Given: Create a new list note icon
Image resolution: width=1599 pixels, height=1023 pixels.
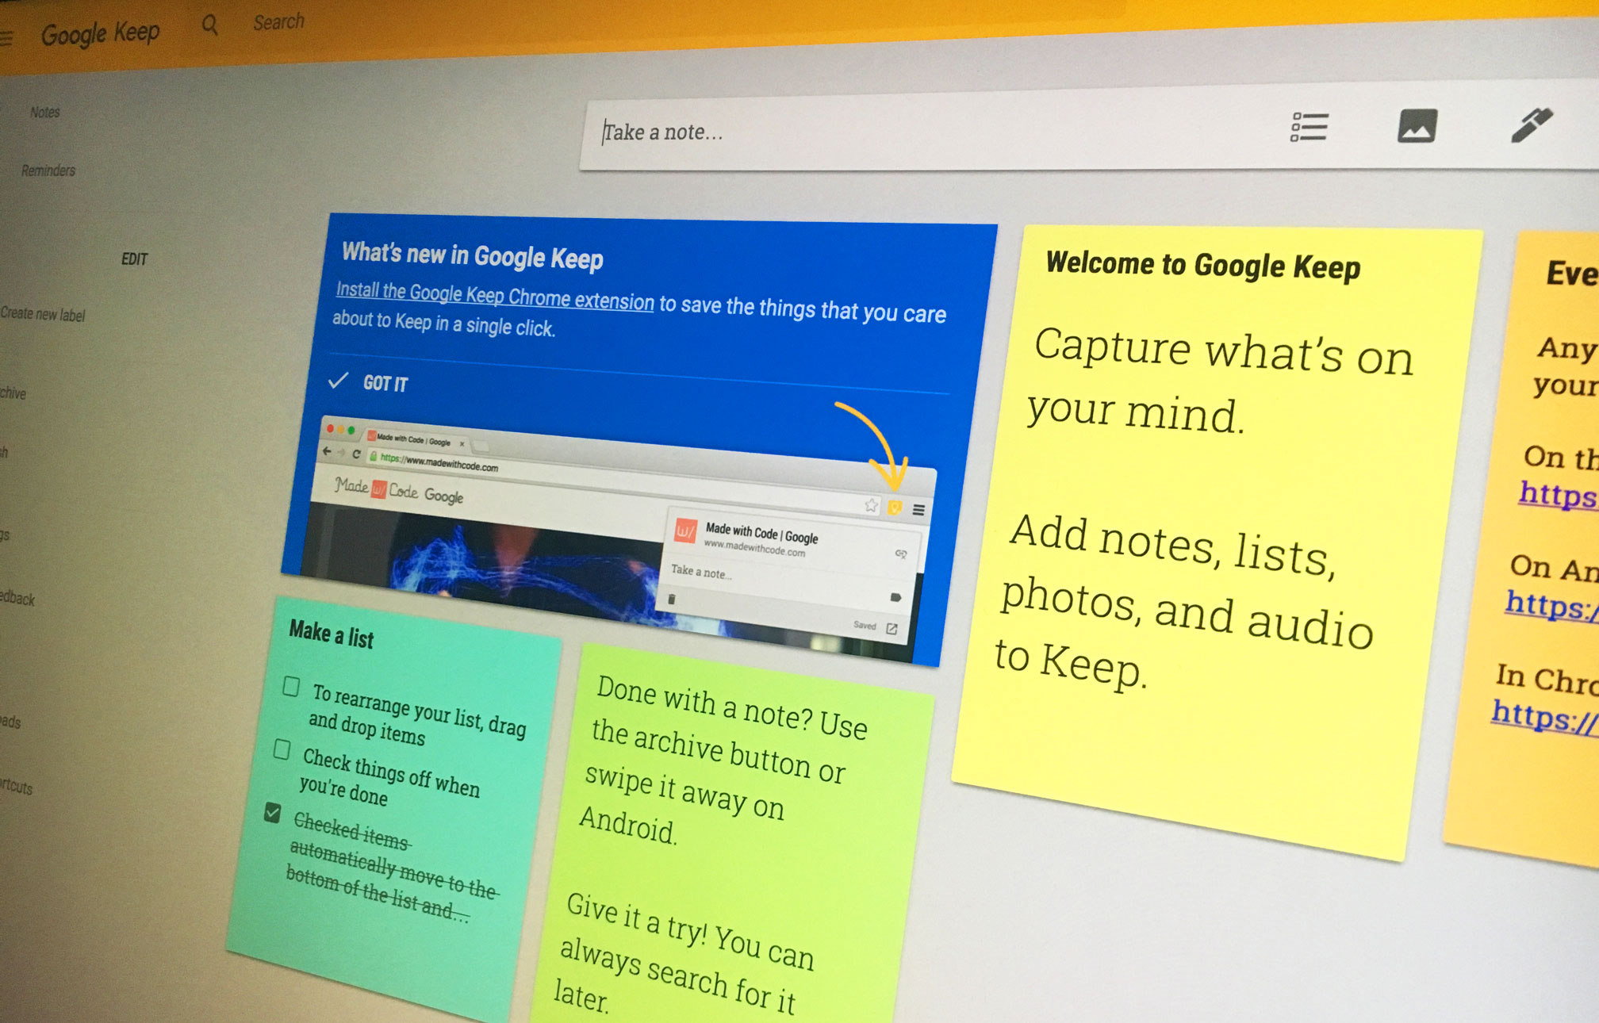Looking at the screenshot, I should click(1309, 127).
